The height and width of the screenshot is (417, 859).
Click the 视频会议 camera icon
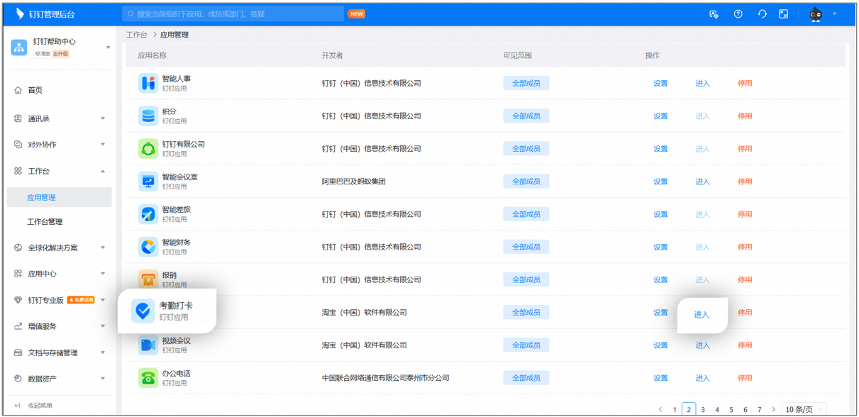pyautogui.click(x=148, y=345)
